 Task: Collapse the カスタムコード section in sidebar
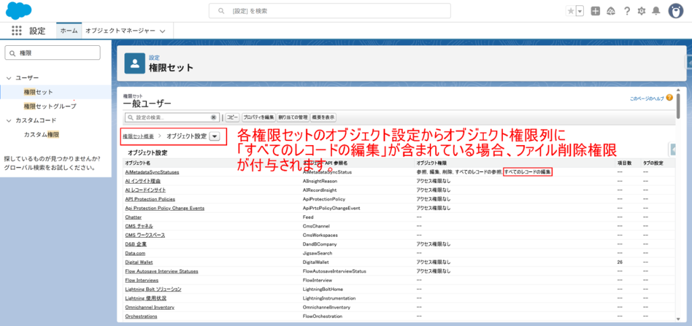point(9,120)
